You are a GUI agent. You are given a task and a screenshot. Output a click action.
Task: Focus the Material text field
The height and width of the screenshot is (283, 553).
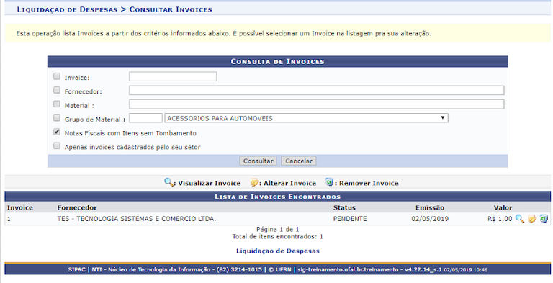(x=316, y=104)
